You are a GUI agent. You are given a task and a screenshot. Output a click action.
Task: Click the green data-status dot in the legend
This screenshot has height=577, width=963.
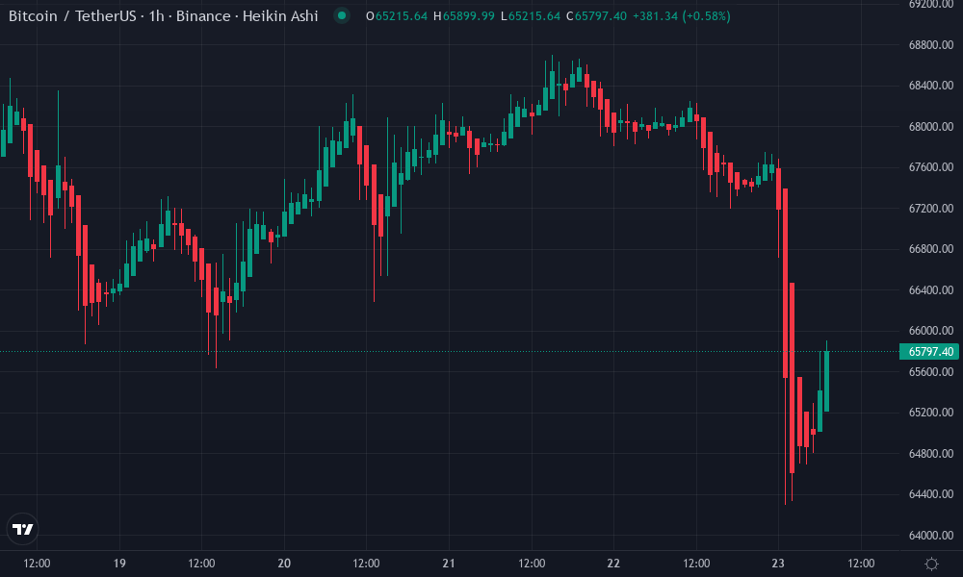point(343,16)
